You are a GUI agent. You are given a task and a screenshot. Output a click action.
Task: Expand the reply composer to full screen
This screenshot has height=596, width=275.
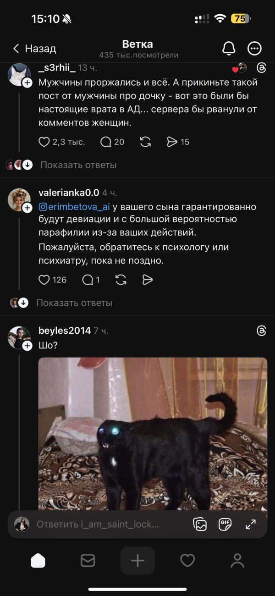coord(251,524)
